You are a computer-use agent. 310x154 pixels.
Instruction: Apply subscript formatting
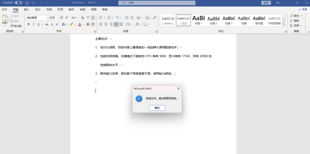52,24
